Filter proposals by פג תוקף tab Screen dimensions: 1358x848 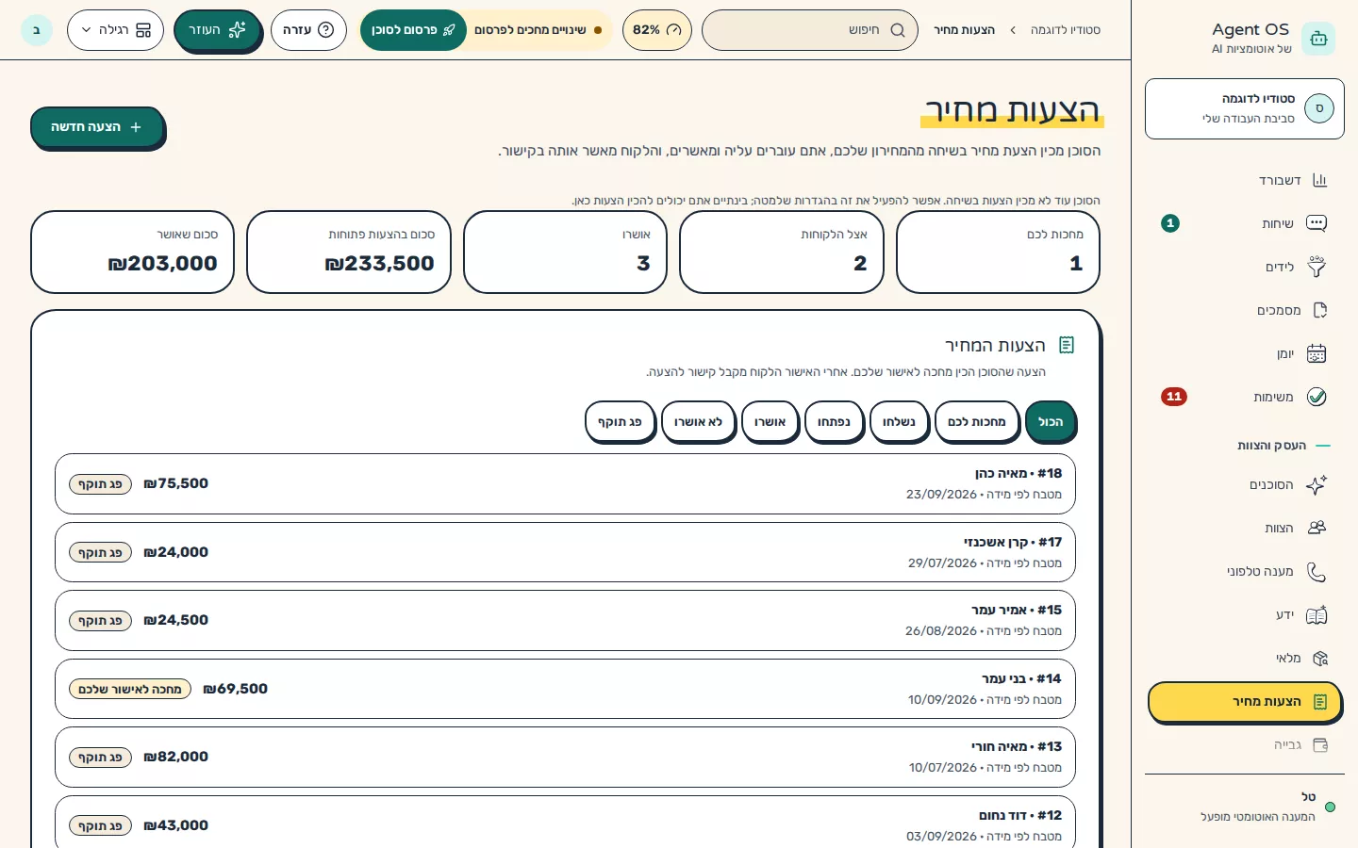(620, 421)
